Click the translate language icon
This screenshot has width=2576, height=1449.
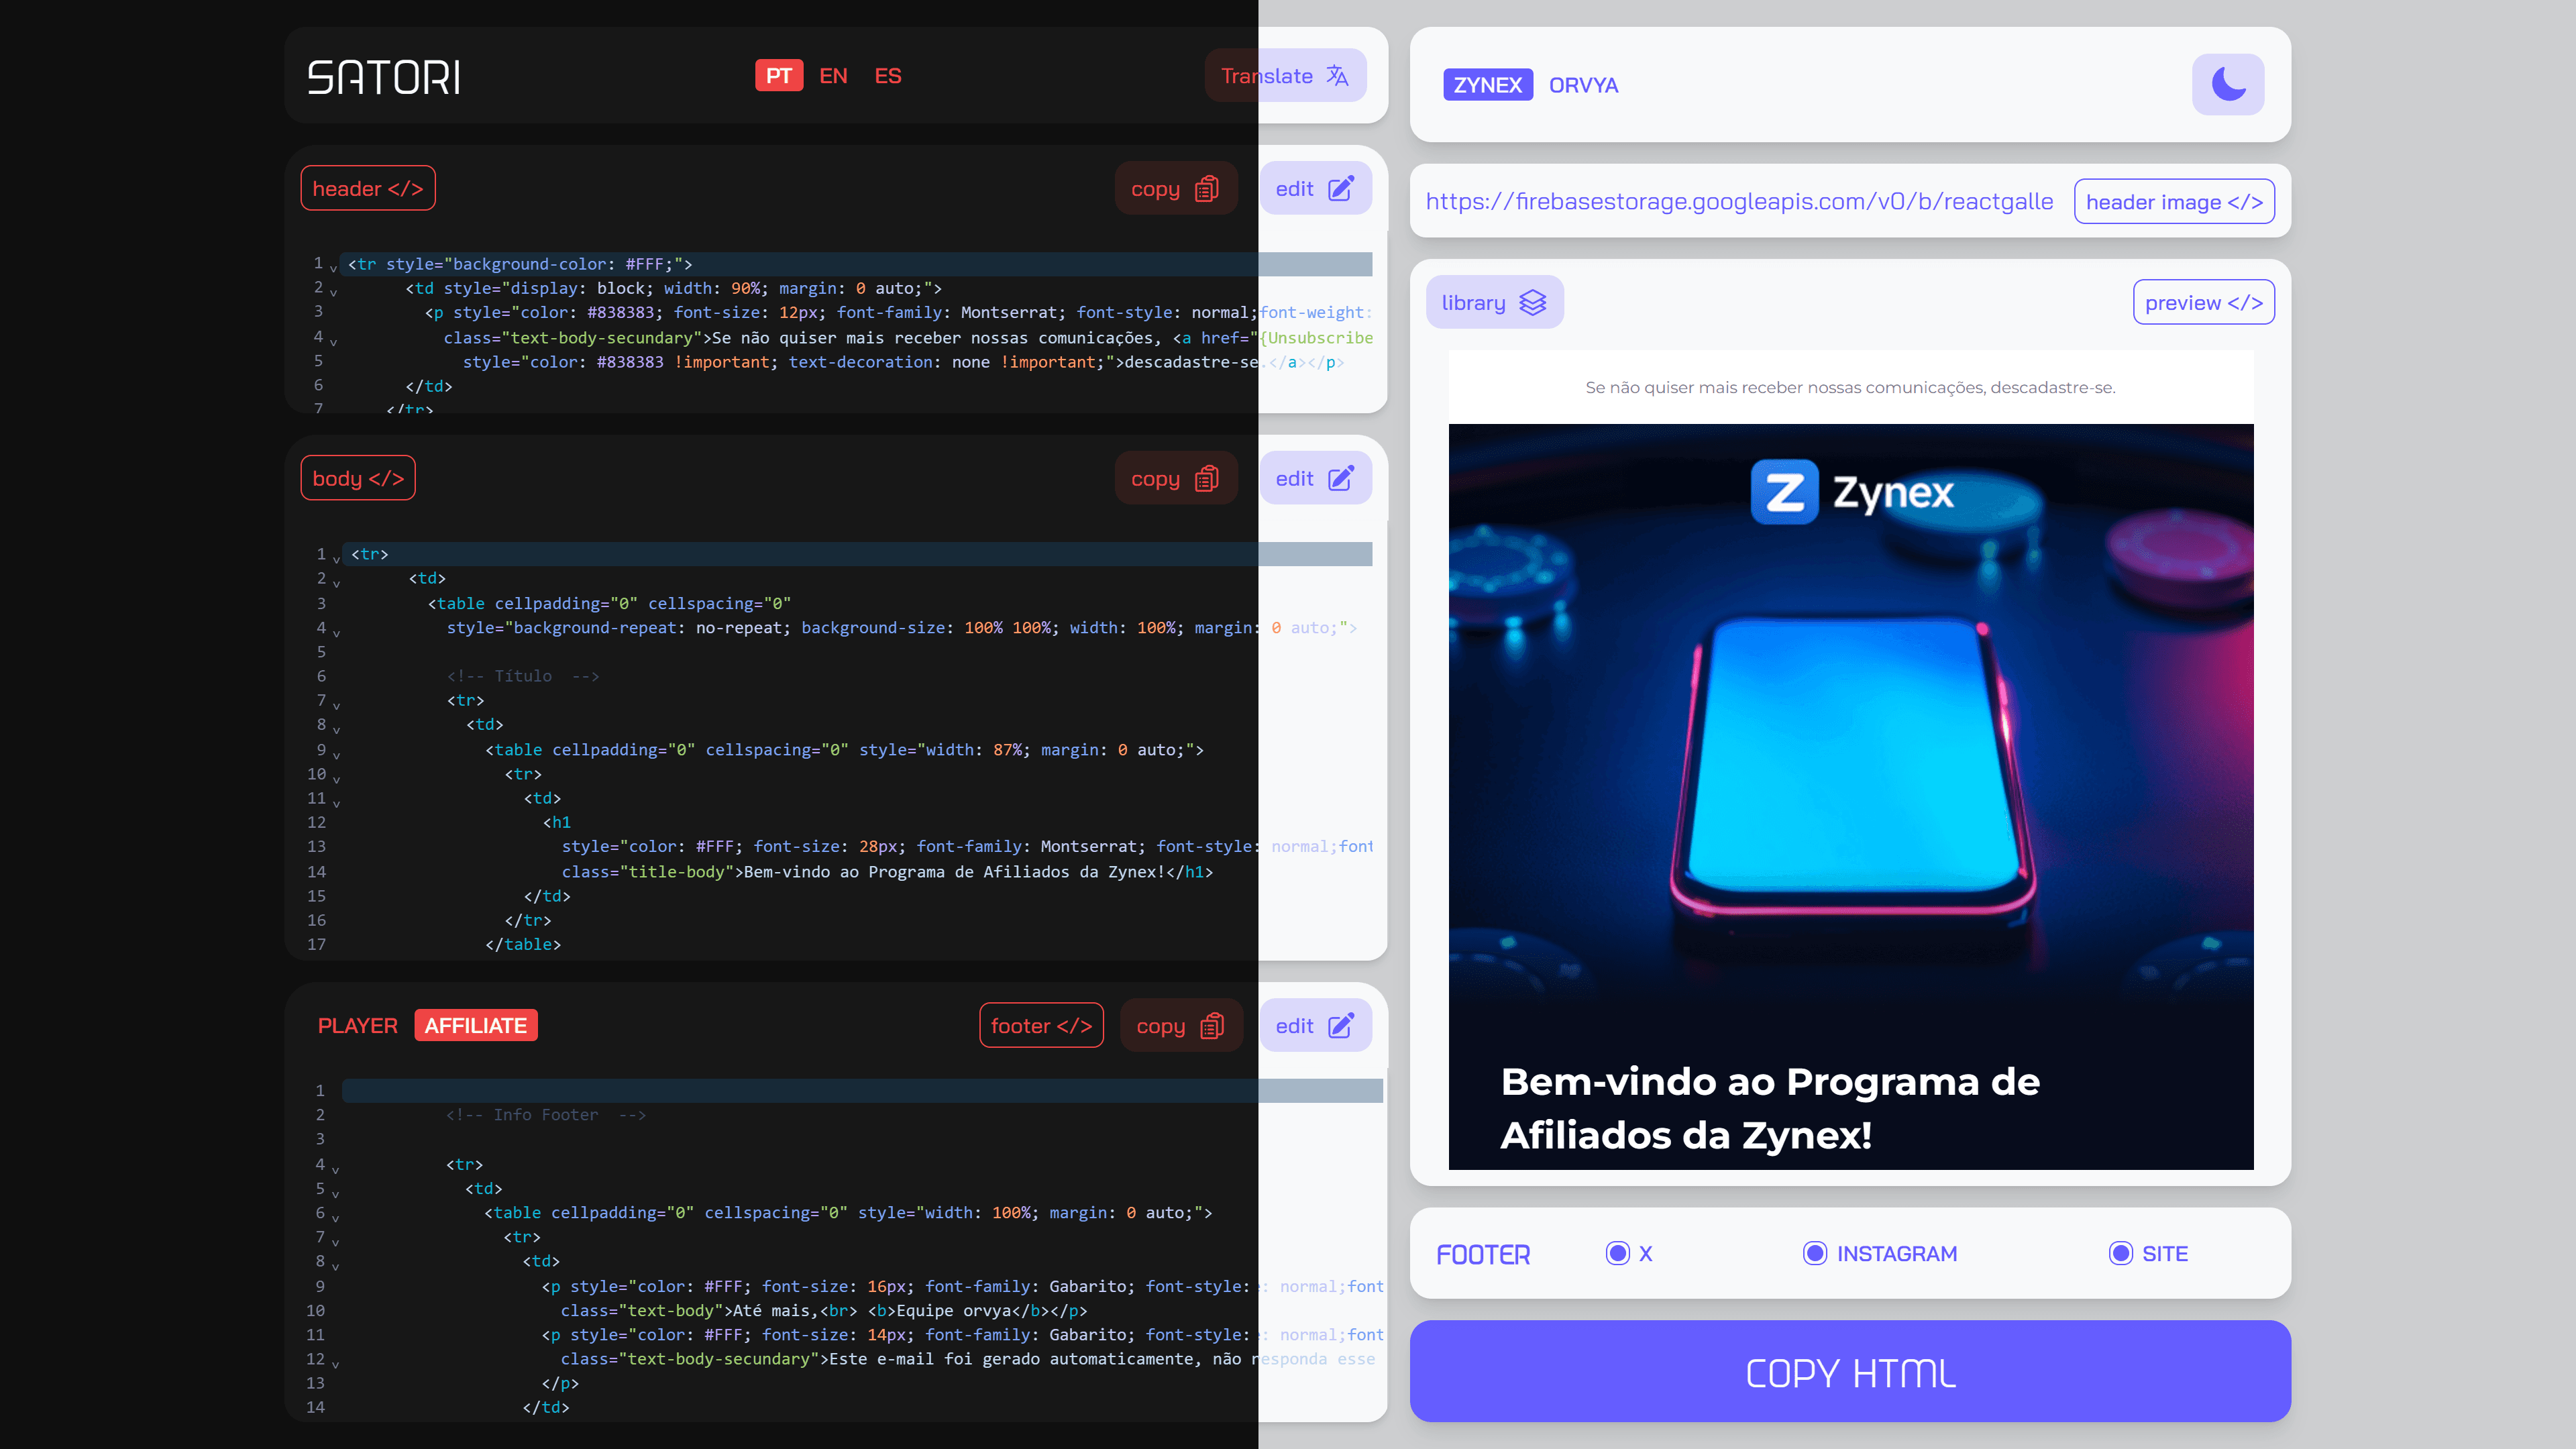click(x=1337, y=76)
